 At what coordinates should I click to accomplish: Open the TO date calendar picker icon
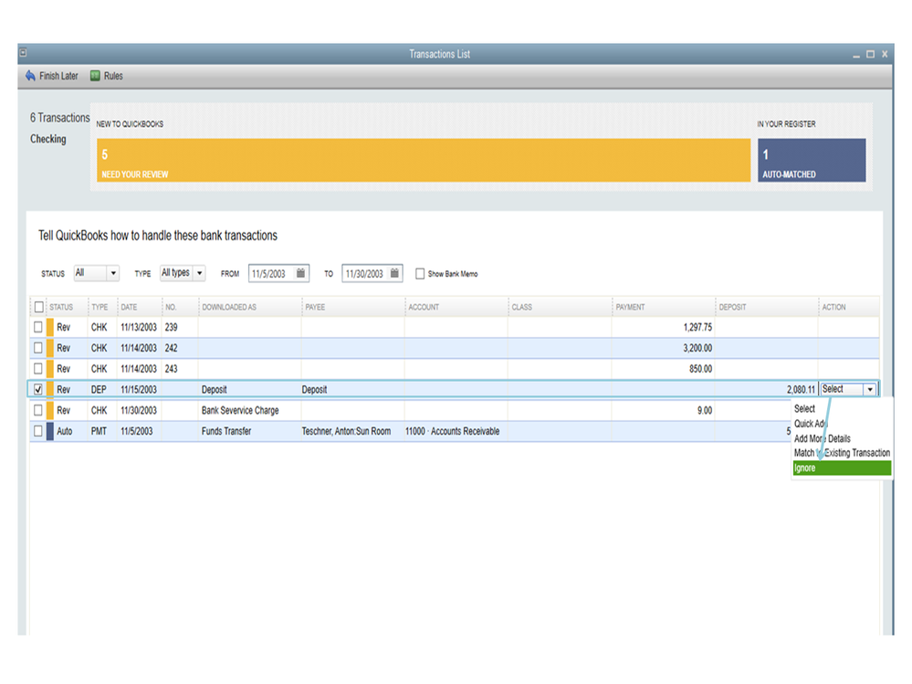pos(394,273)
